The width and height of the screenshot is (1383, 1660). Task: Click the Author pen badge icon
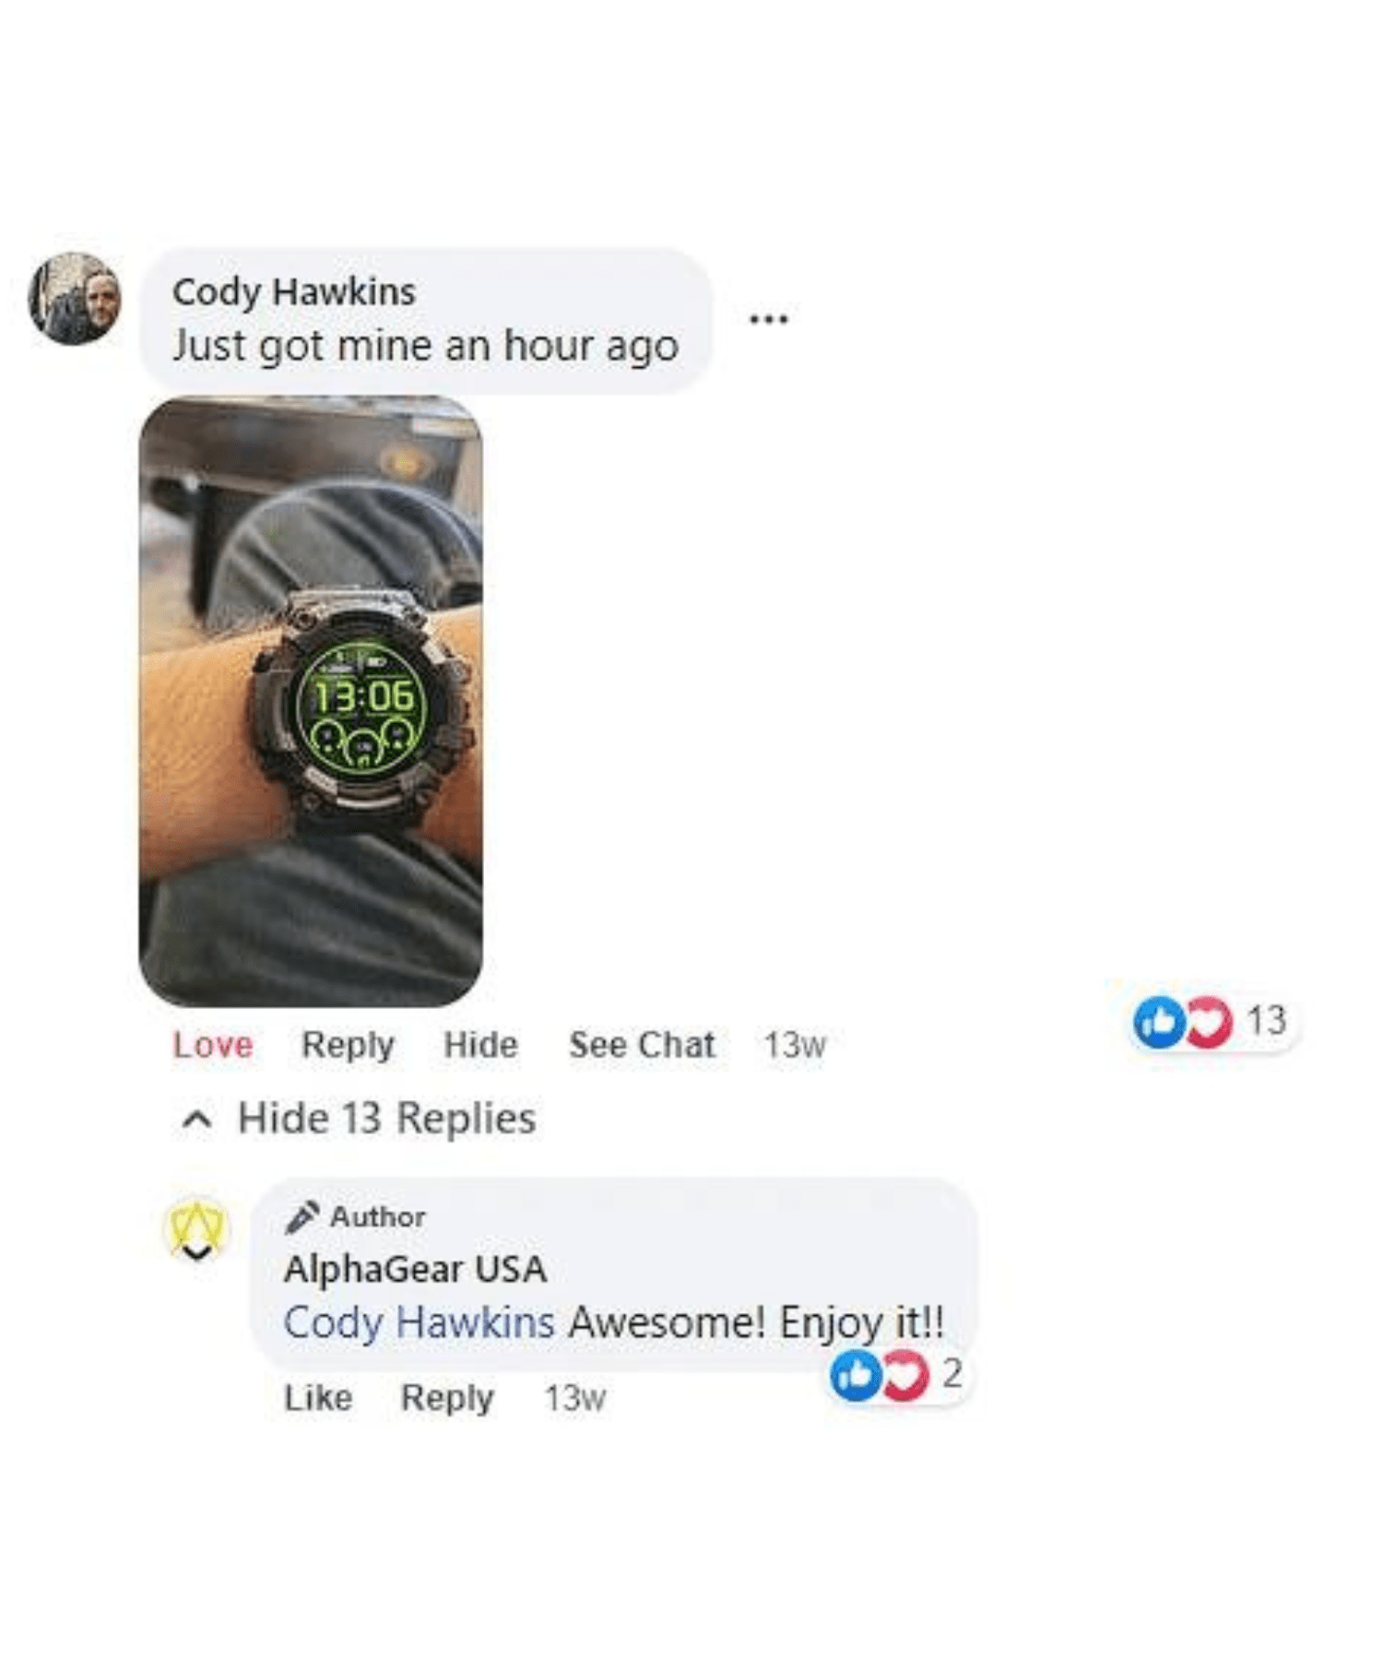click(x=301, y=1216)
